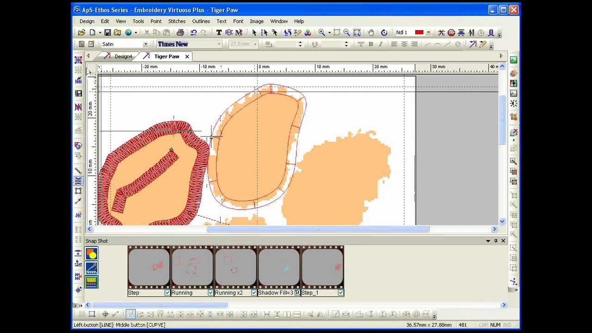The image size is (592, 333).
Task: Select the Running x2 snapshot thumbnail
Action: (x=235, y=267)
